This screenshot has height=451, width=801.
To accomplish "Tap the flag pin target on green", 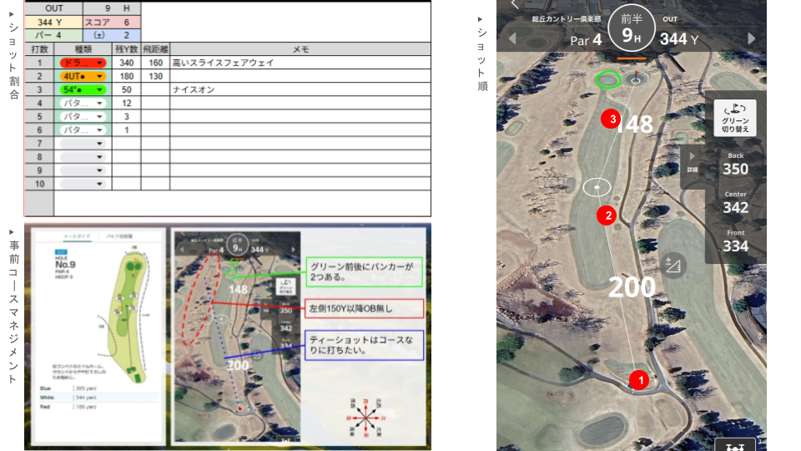I will coord(636,80).
